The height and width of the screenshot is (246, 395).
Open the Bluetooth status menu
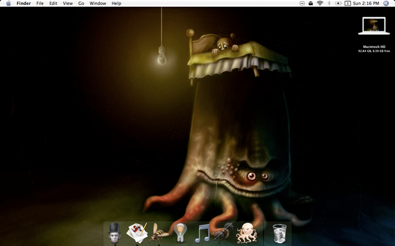coord(329,4)
